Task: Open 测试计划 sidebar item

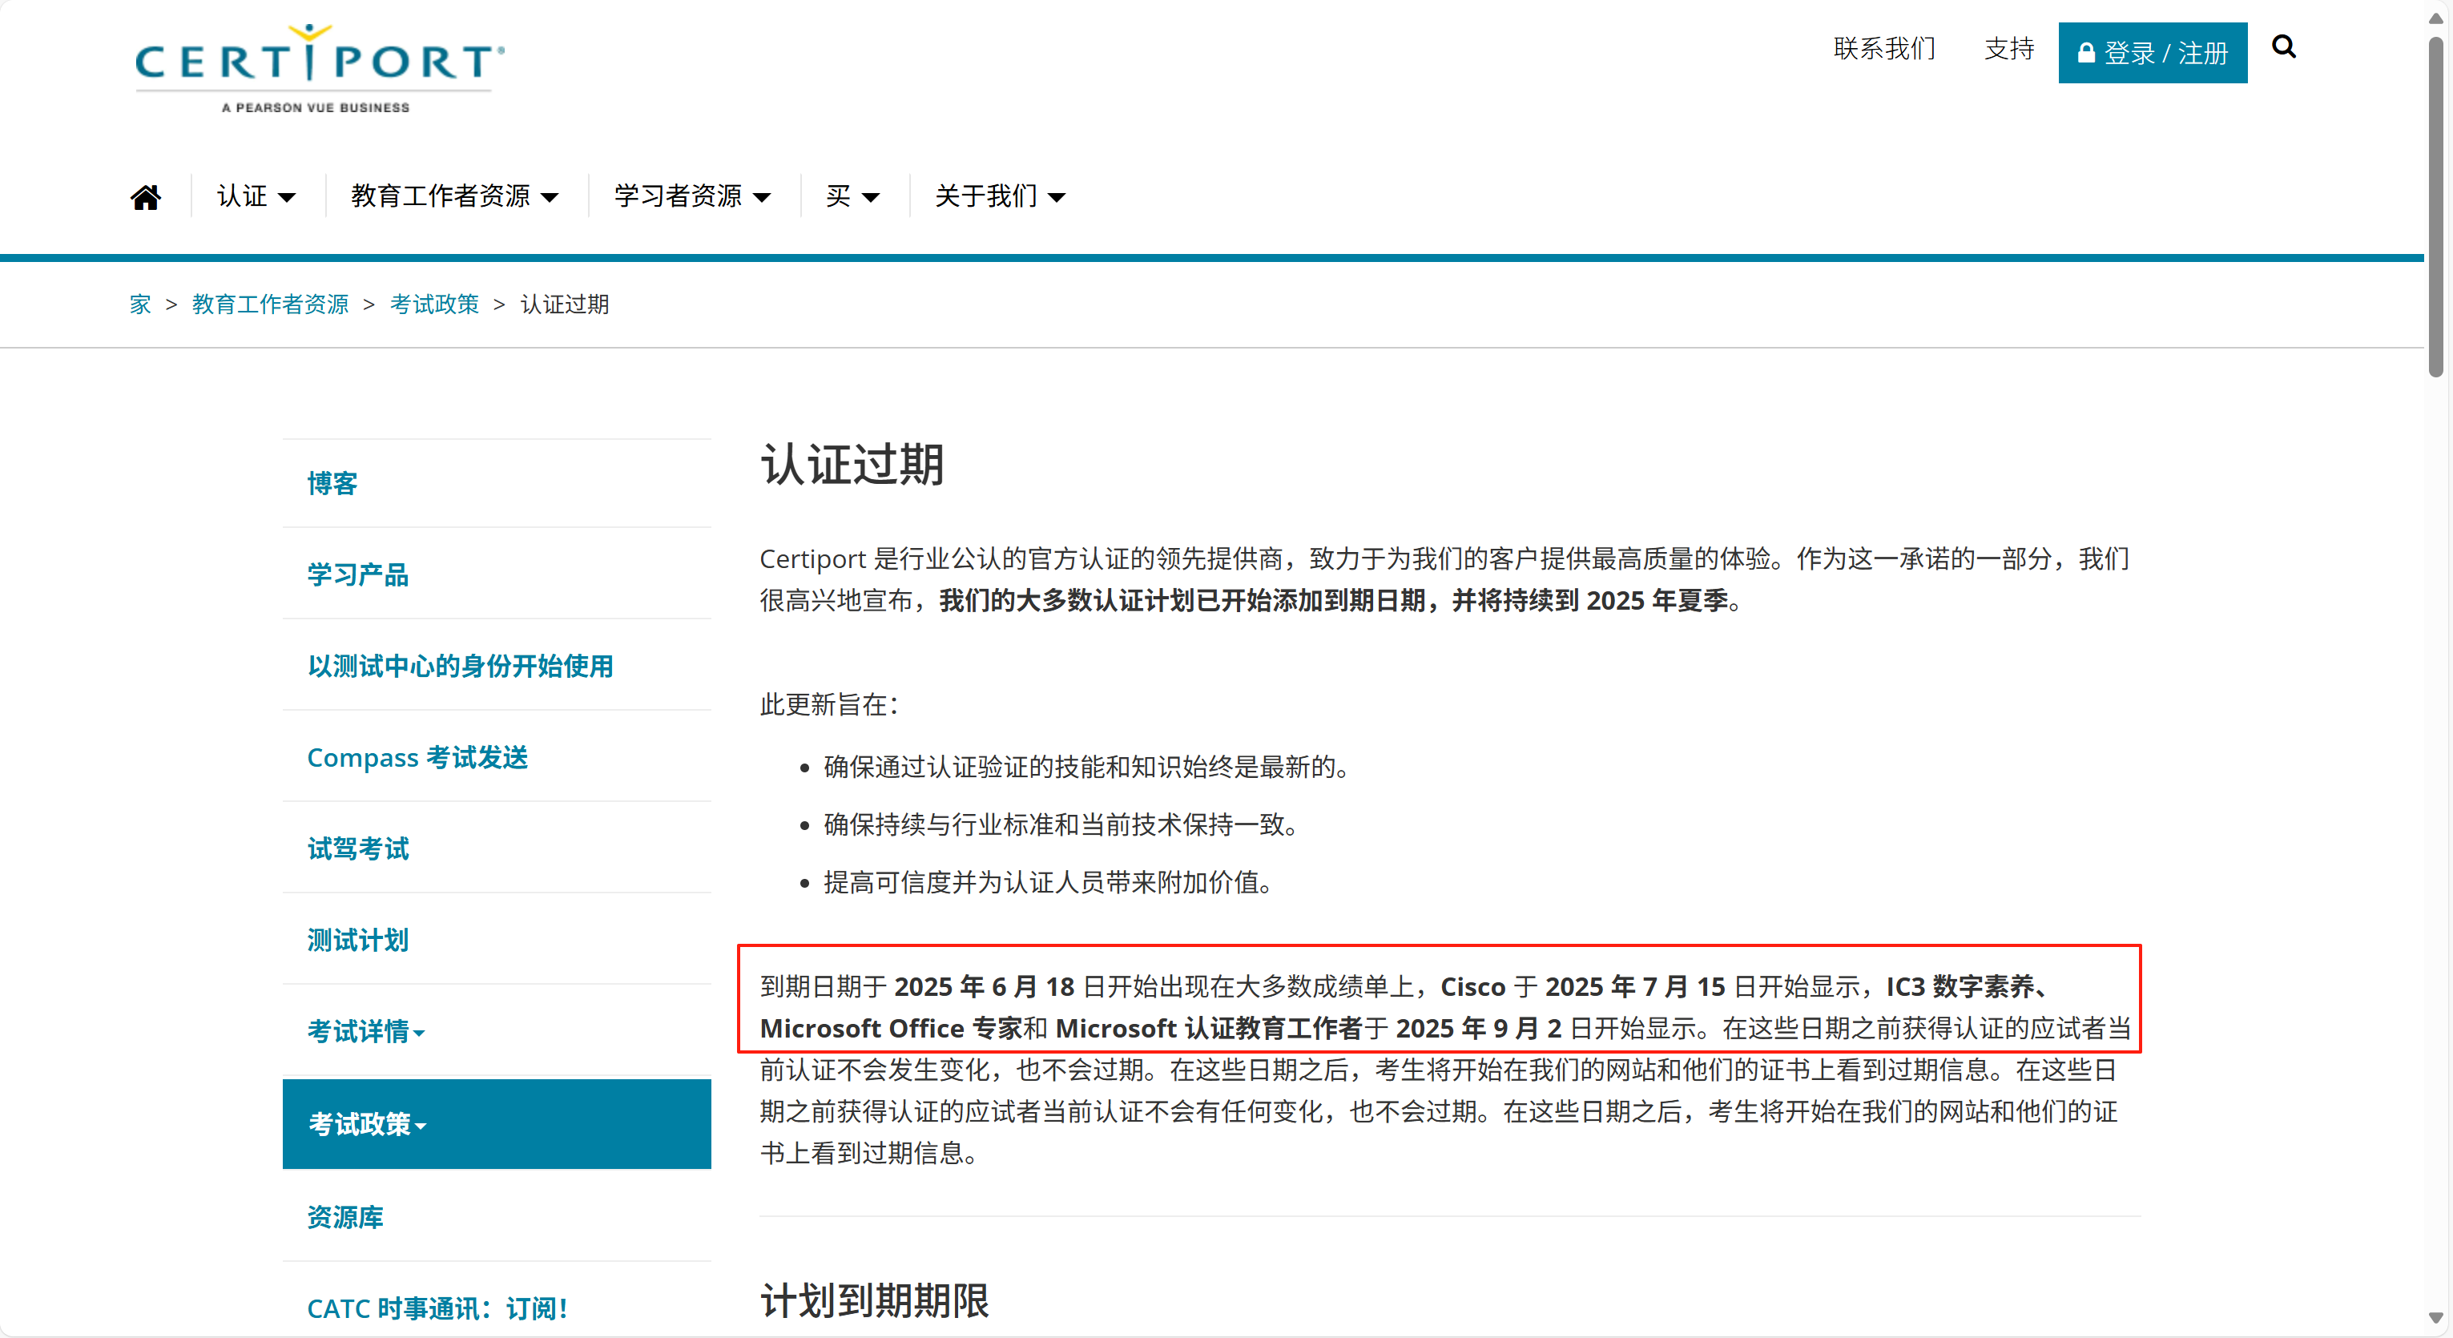Action: [358, 940]
